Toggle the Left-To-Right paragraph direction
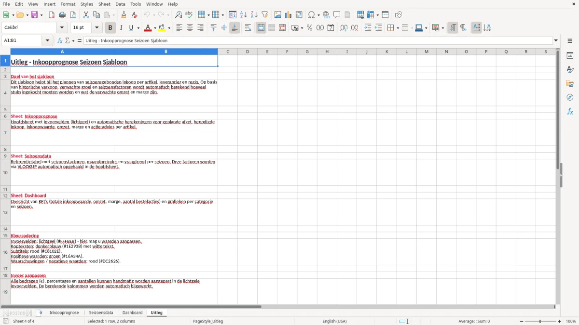This screenshot has width=579, height=325. (453, 28)
